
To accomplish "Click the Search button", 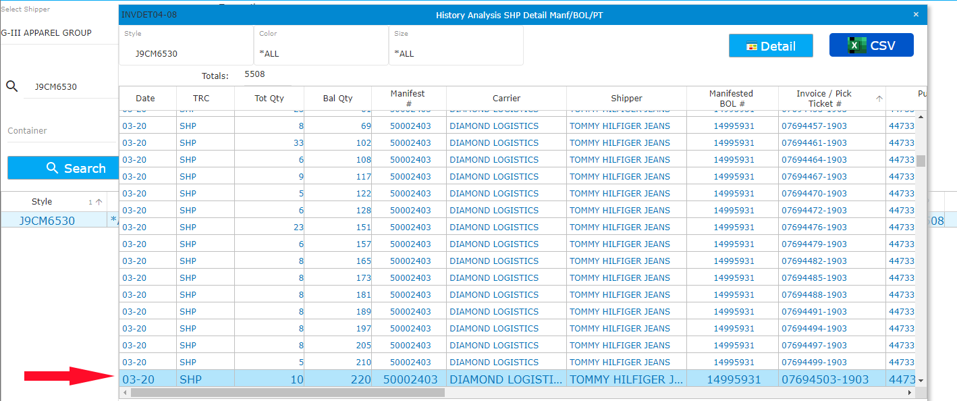I will coord(63,168).
